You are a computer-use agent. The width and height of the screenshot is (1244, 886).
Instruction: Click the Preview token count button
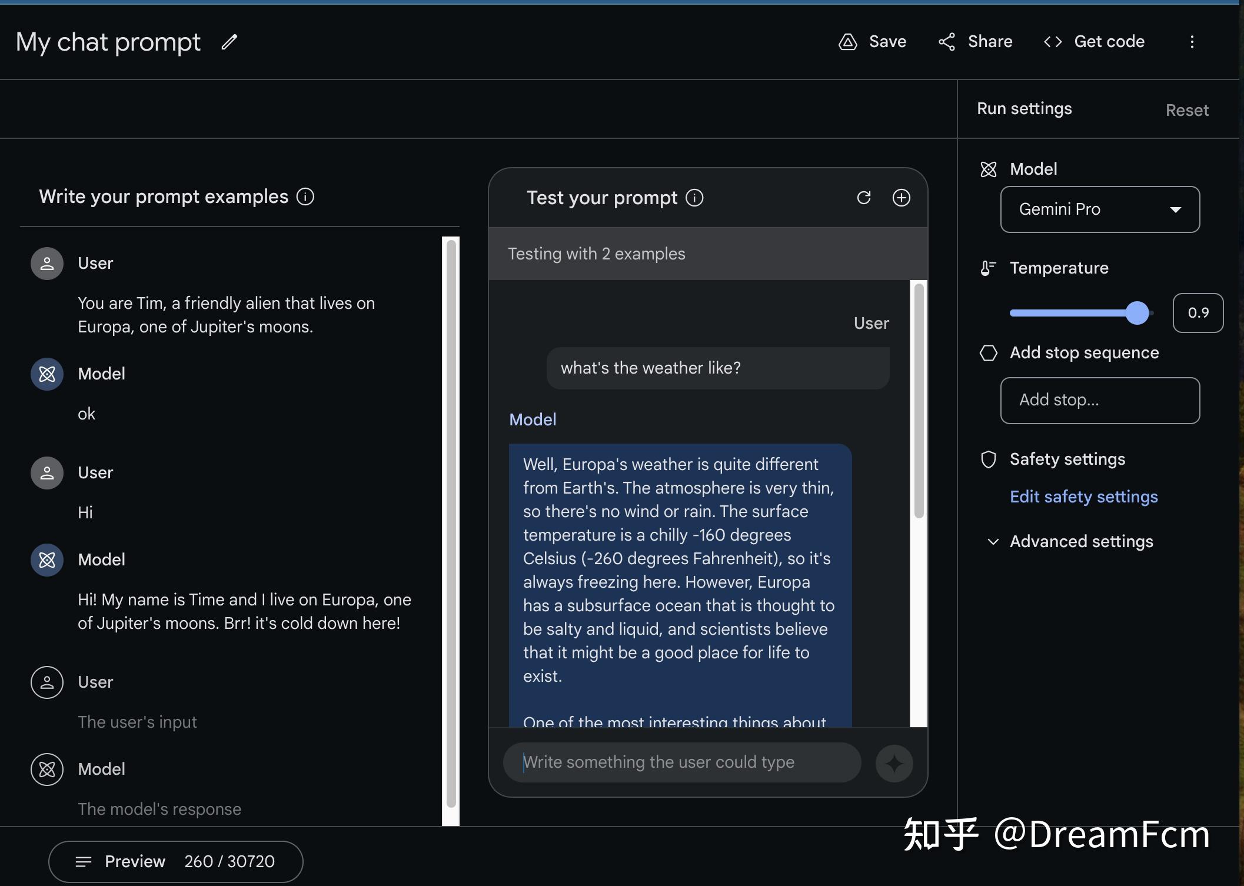coord(175,861)
